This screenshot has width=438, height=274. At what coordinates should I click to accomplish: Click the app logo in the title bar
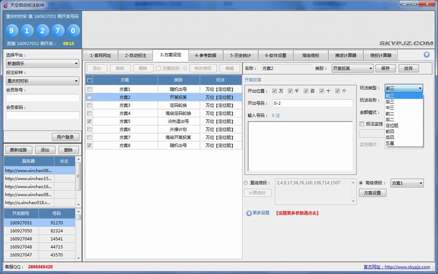(x=5, y=4)
